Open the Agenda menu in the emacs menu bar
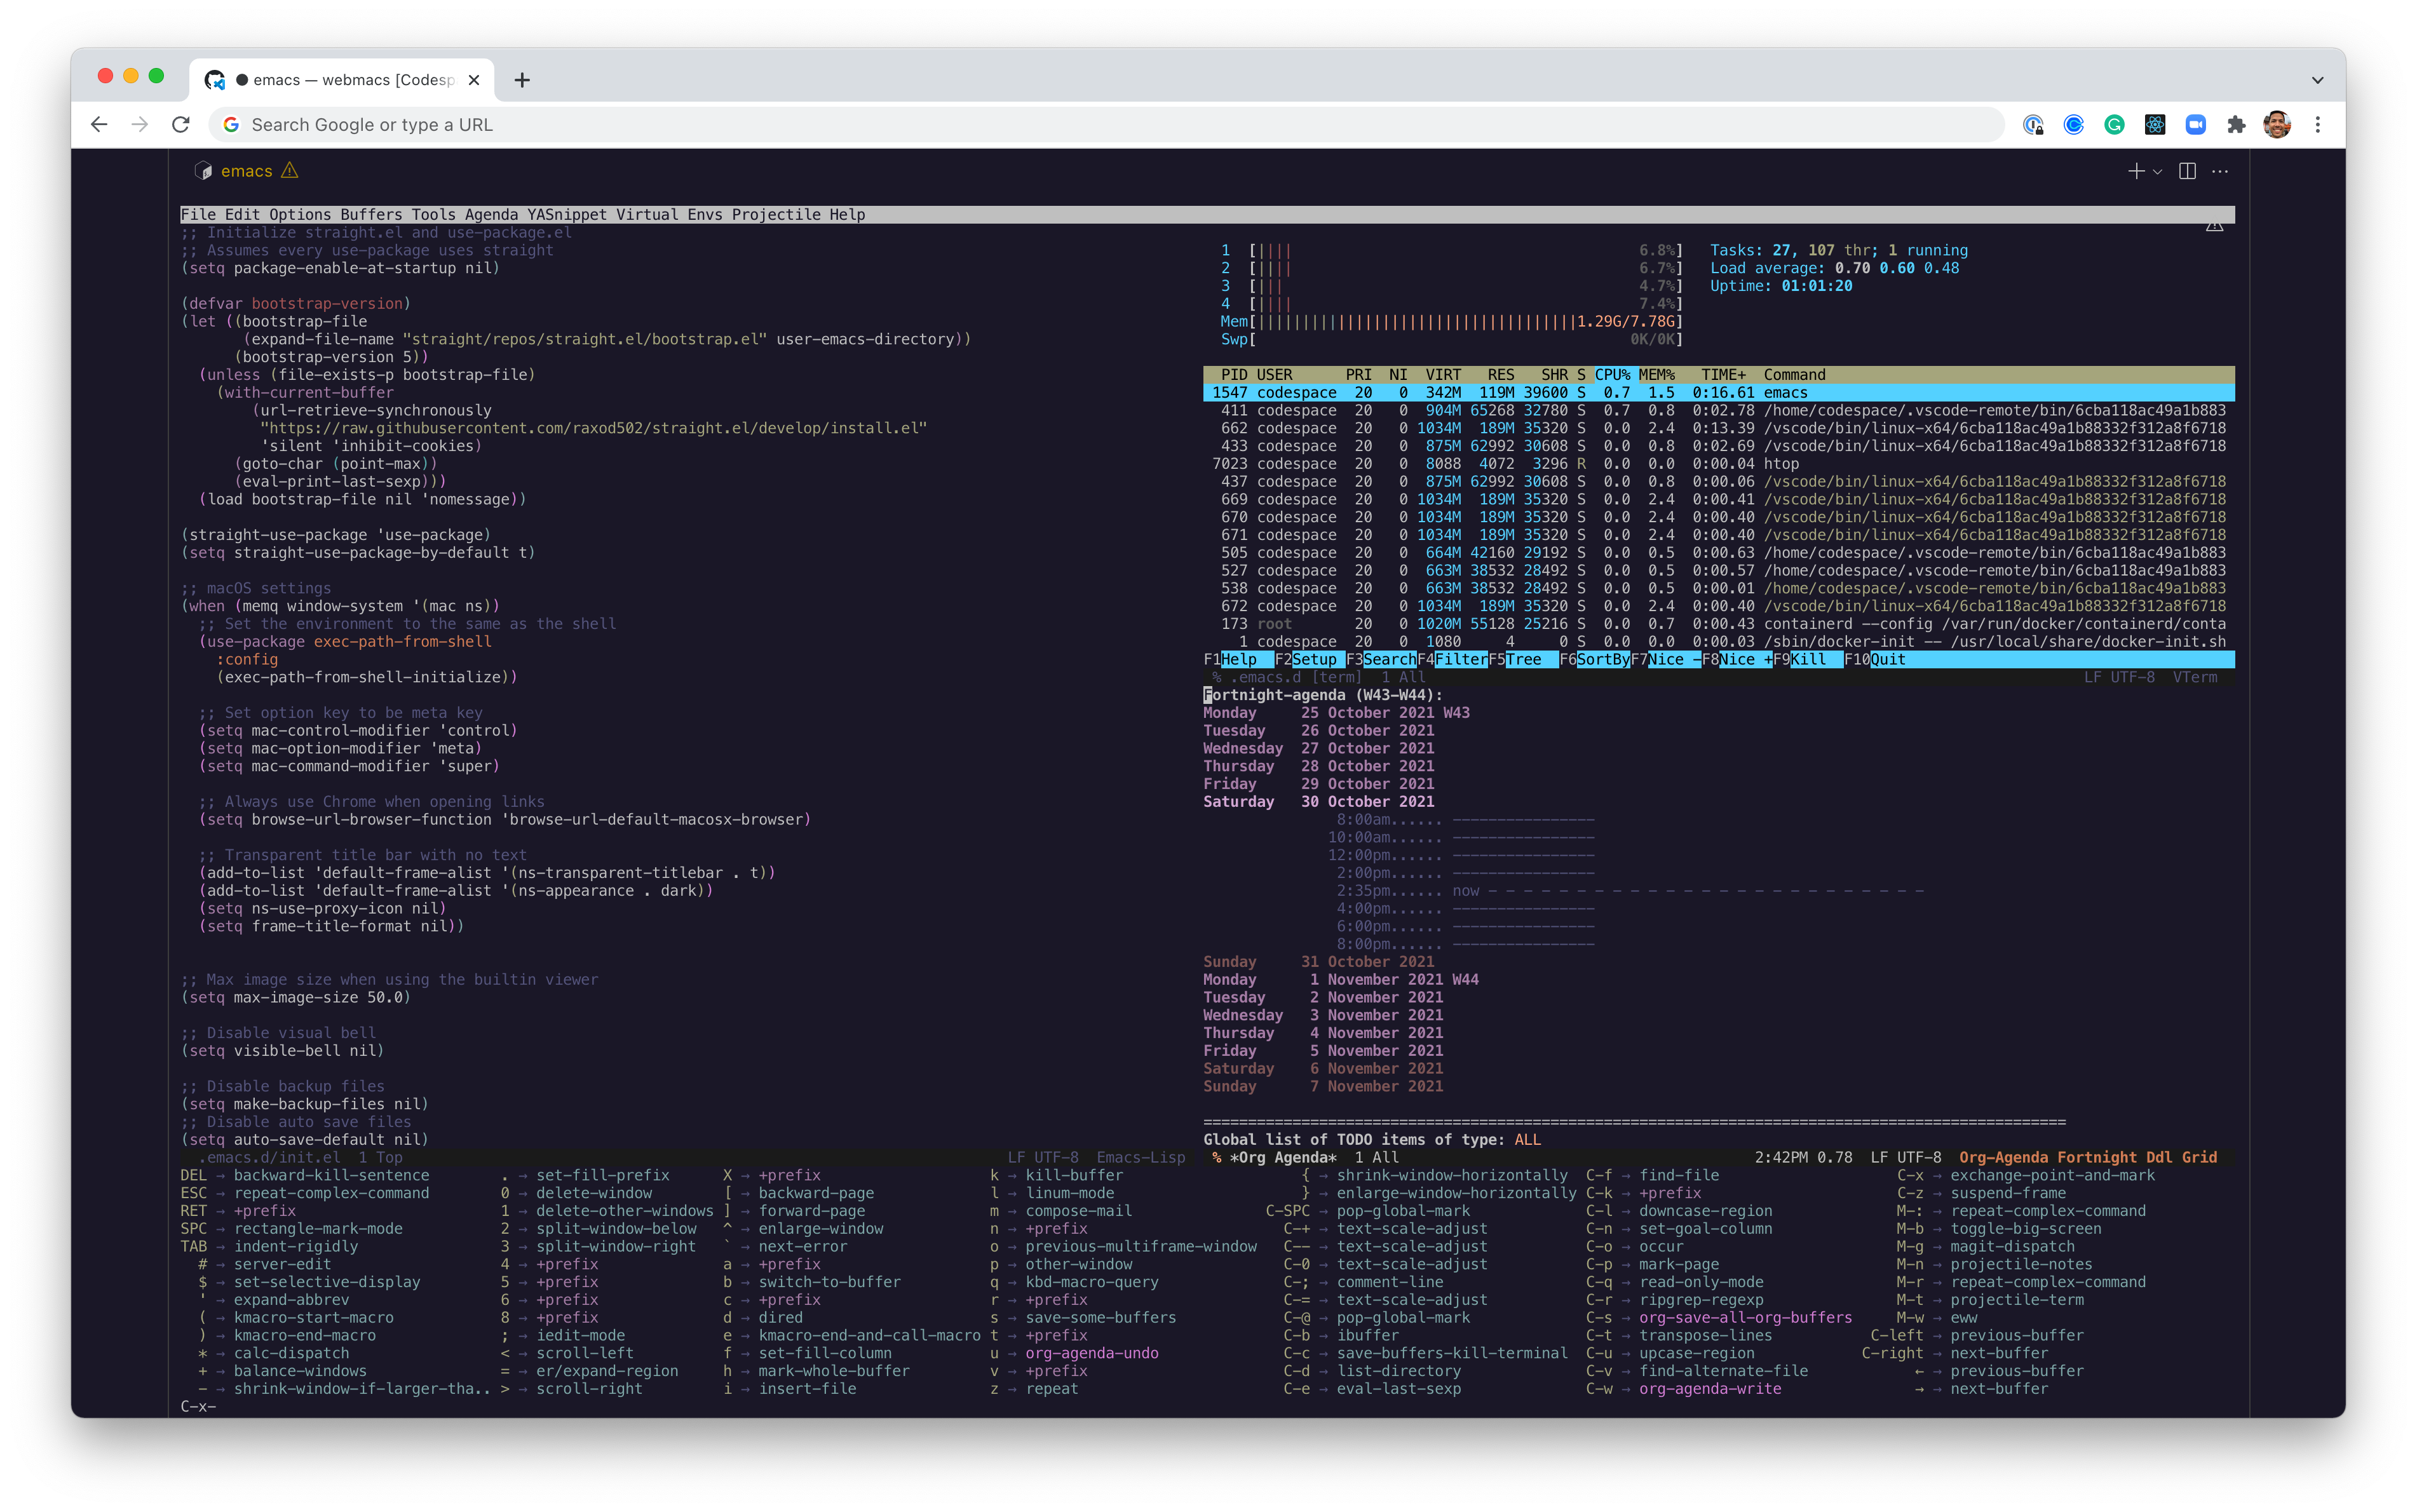The image size is (2417, 1512). tap(491, 214)
